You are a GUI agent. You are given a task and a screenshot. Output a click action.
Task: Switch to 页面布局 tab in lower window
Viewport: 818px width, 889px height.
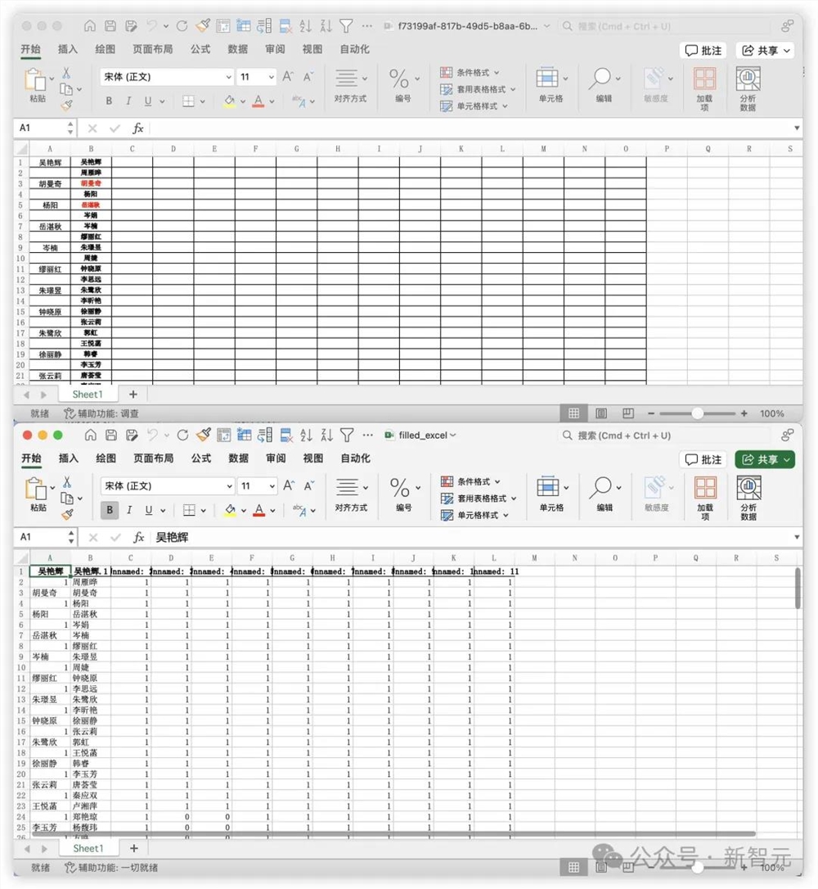coord(153,458)
